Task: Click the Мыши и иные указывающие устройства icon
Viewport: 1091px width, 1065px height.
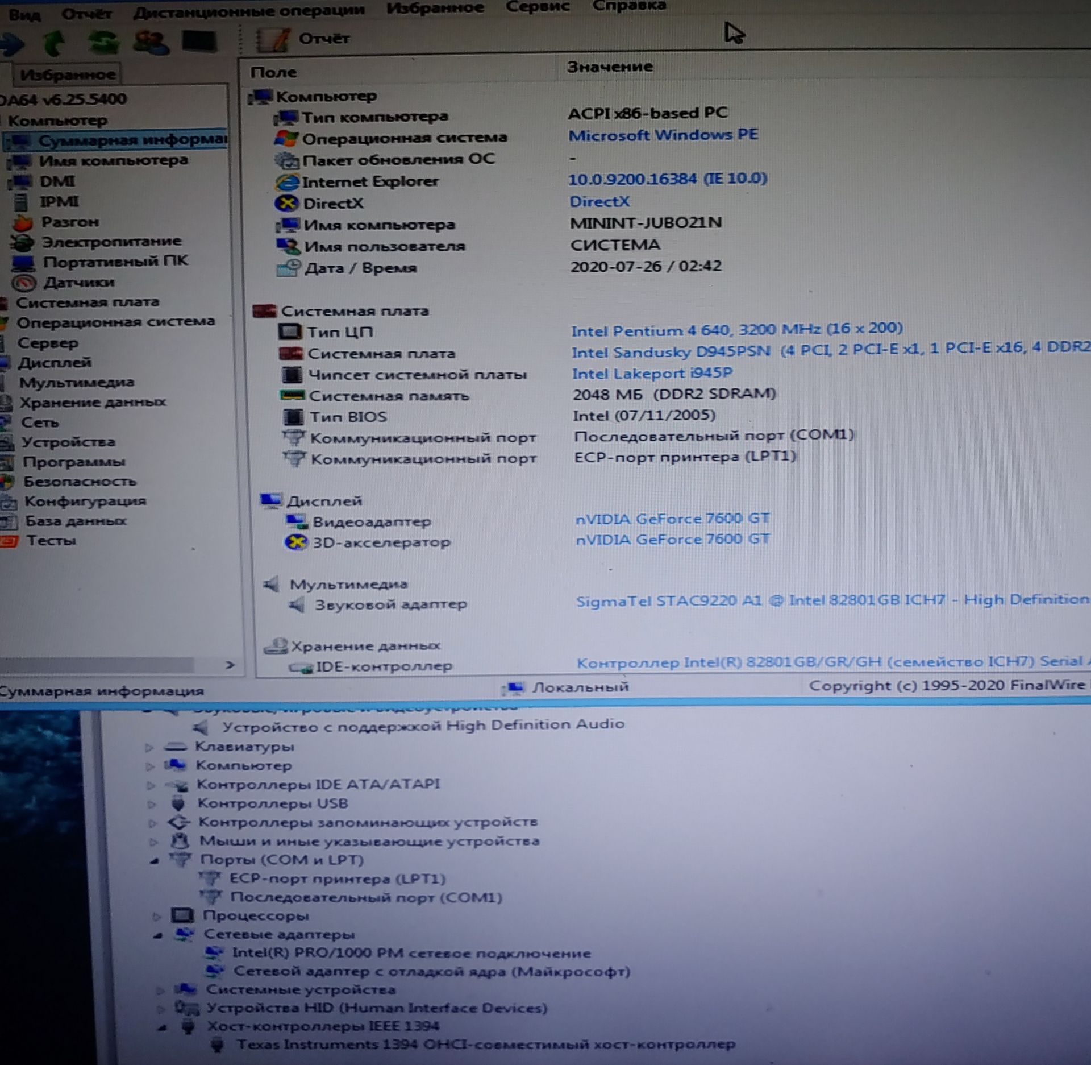Action: [180, 841]
